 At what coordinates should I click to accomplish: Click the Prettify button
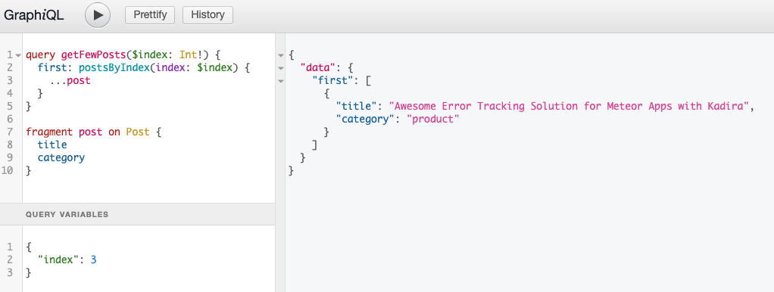pyautogui.click(x=150, y=15)
